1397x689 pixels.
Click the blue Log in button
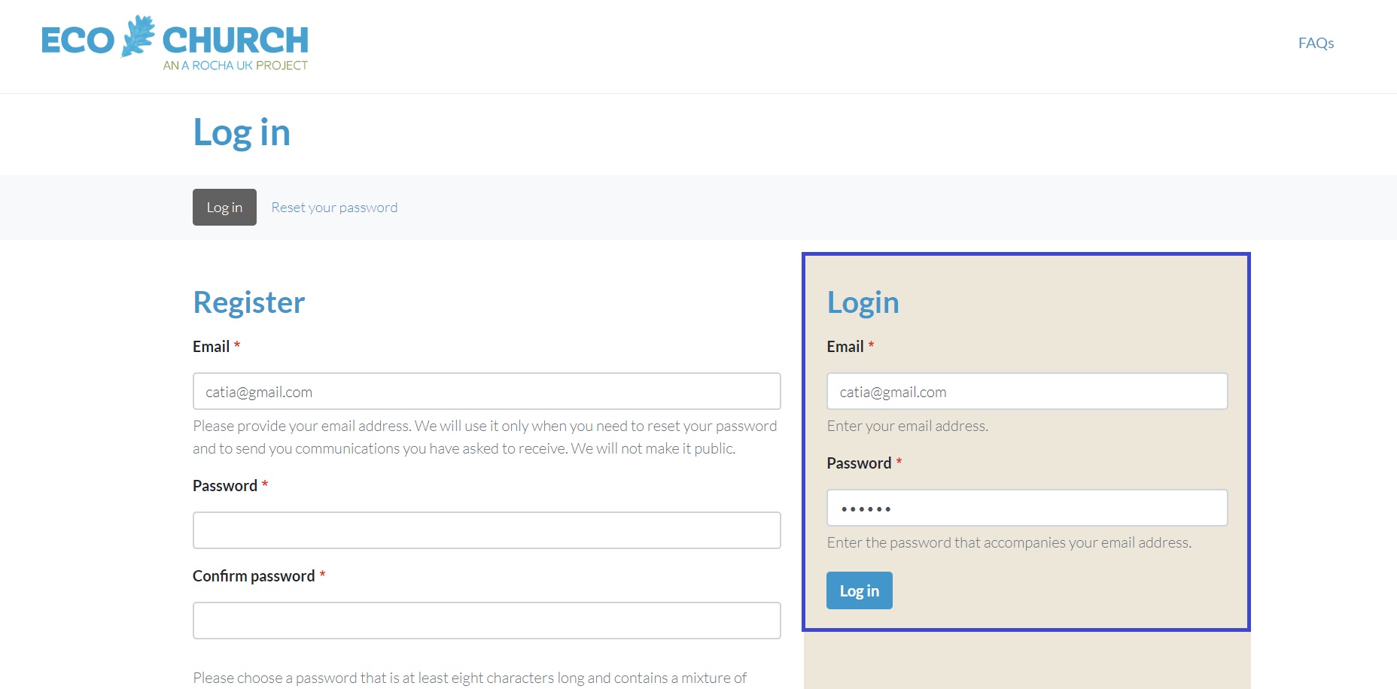[x=859, y=590]
